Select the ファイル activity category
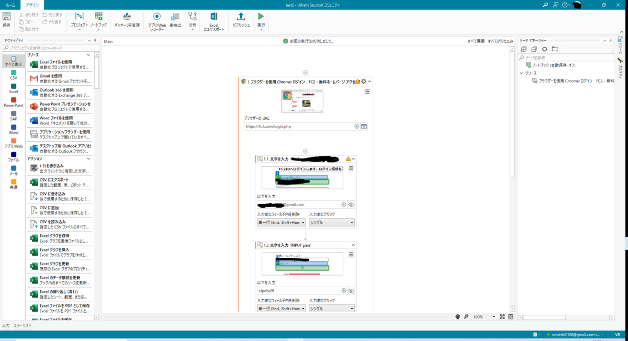 tap(14, 156)
